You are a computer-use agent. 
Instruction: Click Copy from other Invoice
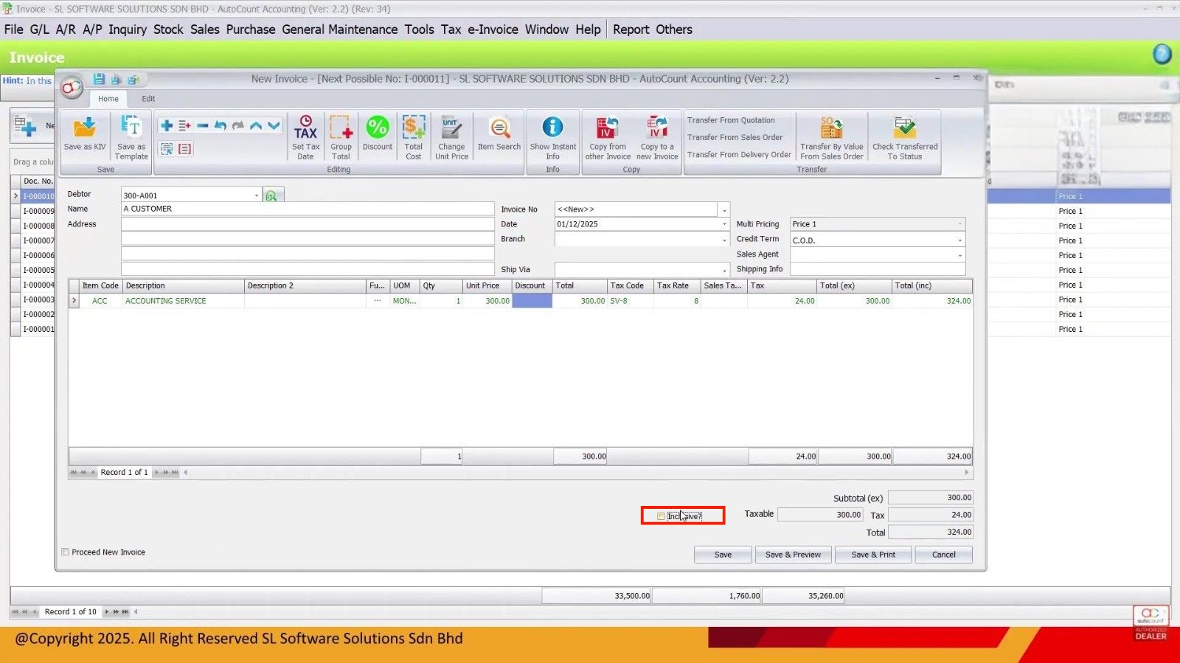pos(608,138)
